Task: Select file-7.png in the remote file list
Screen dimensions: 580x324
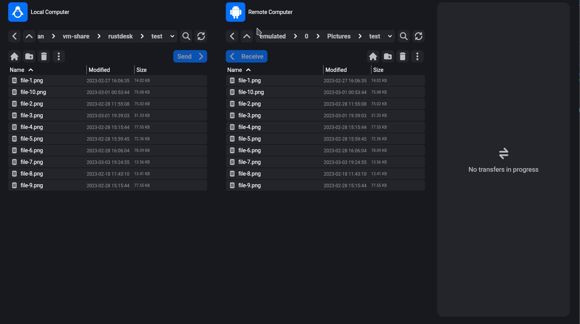Action: pyautogui.click(x=250, y=162)
